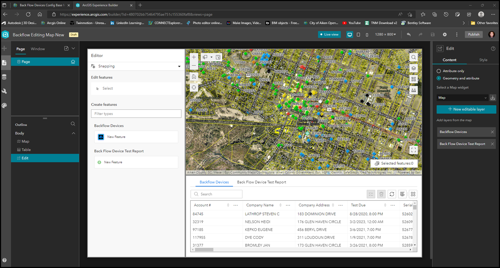
Task: Select the Geometry and attribute option
Action: point(438,78)
